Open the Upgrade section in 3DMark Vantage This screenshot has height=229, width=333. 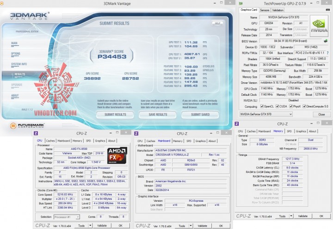point(17,85)
